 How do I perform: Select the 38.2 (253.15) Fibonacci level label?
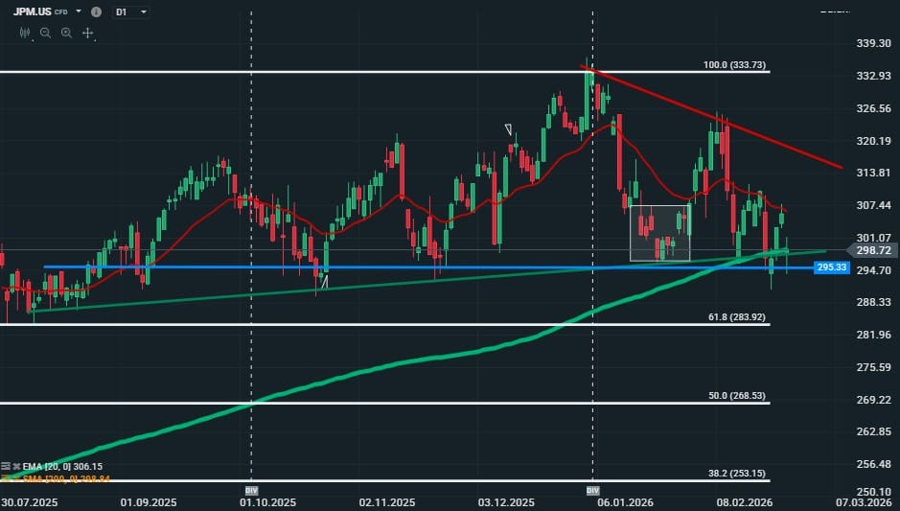coord(735,473)
